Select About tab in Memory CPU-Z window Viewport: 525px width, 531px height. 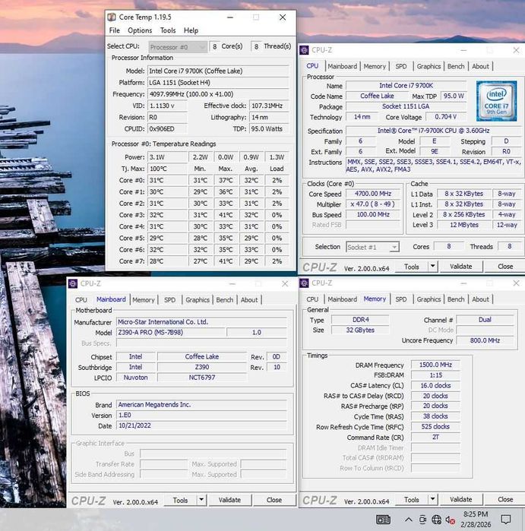pos(480,299)
